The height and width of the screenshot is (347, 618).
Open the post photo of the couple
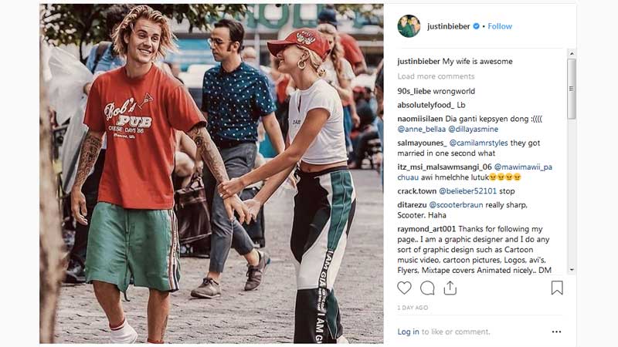coord(211,173)
